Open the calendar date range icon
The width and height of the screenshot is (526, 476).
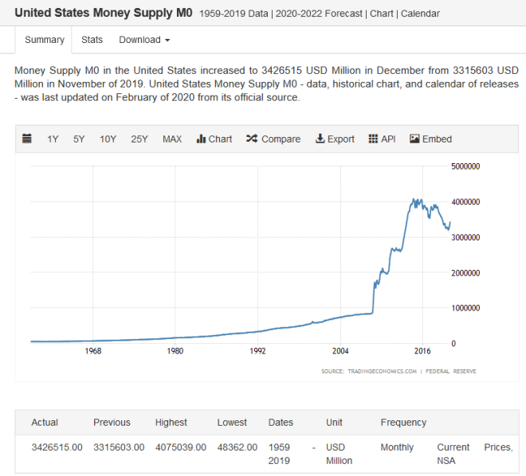(x=27, y=139)
